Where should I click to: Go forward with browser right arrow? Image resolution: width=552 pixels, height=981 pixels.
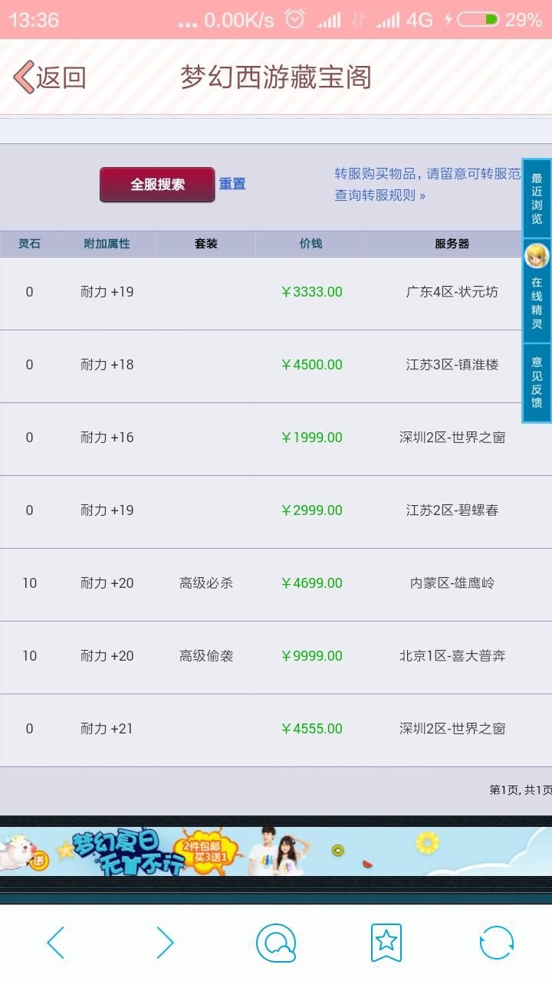[166, 943]
